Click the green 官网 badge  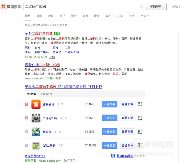tap(56, 33)
